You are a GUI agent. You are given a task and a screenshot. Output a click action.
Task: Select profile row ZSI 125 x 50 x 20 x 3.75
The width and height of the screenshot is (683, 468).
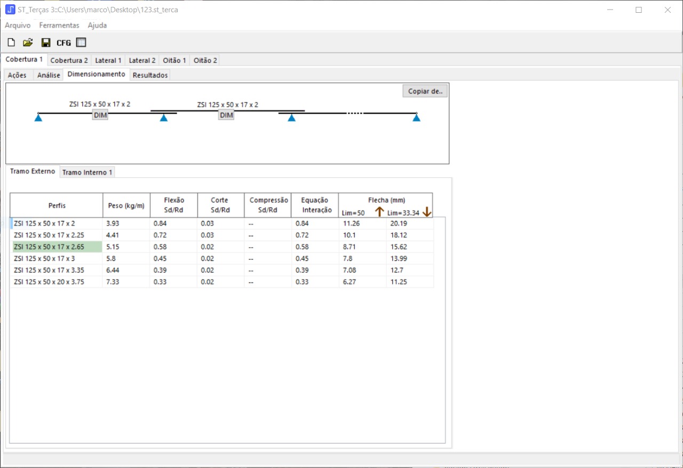(221, 282)
